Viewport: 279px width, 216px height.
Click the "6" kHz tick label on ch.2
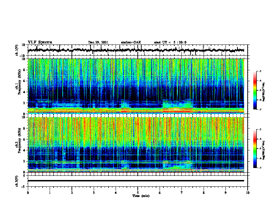coord(24,139)
